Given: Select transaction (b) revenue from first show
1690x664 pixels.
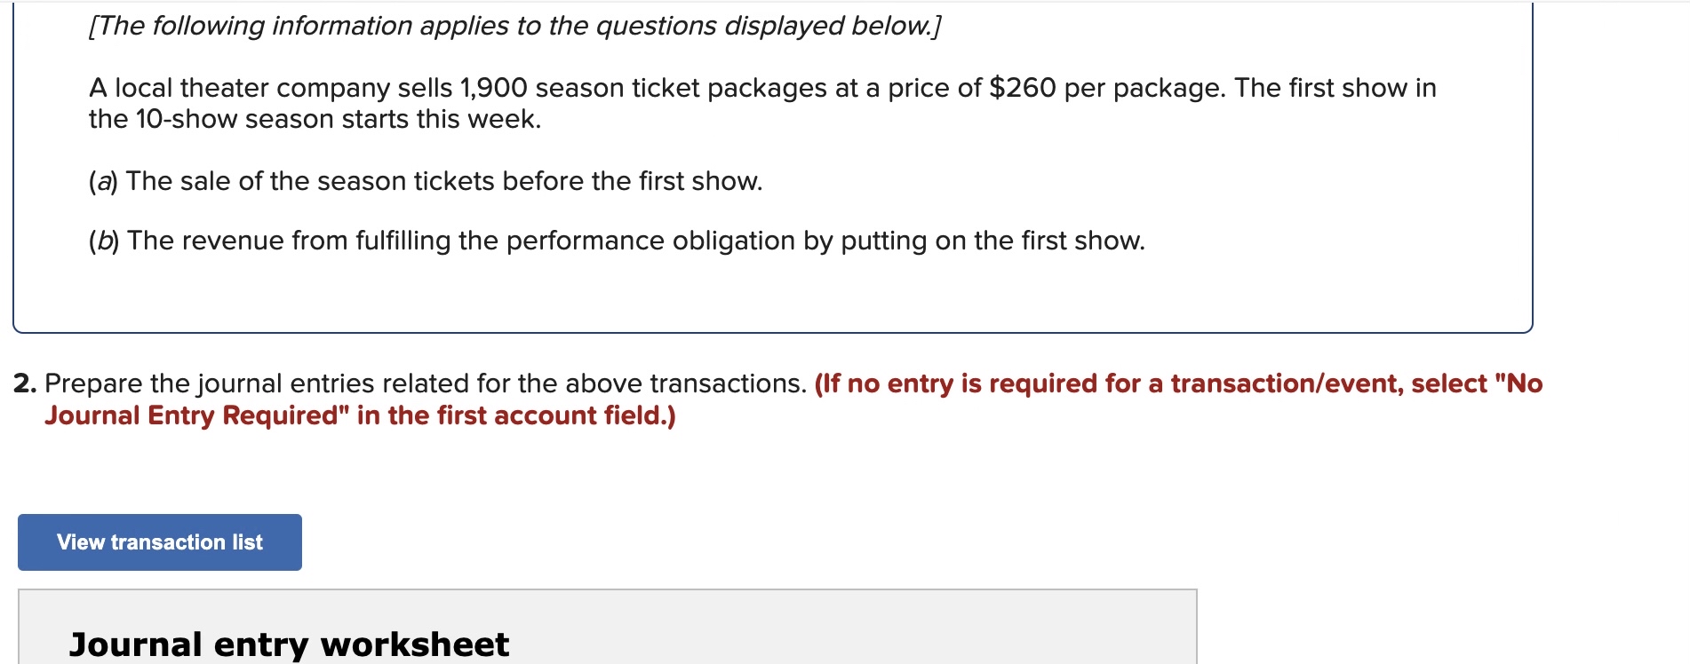Looking at the screenshot, I should coord(617,241).
